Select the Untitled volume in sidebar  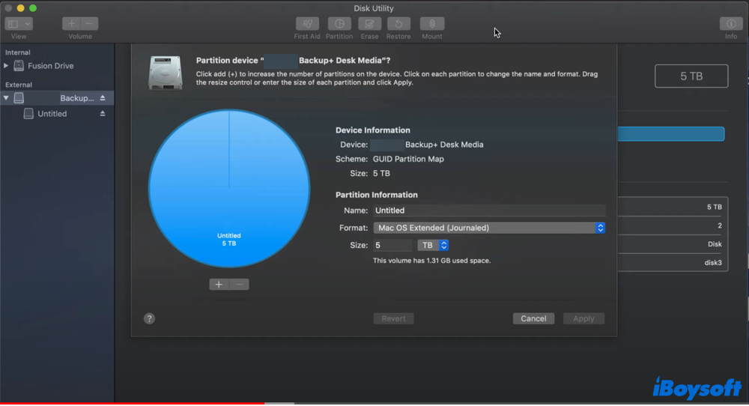click(x=52, y=114)
